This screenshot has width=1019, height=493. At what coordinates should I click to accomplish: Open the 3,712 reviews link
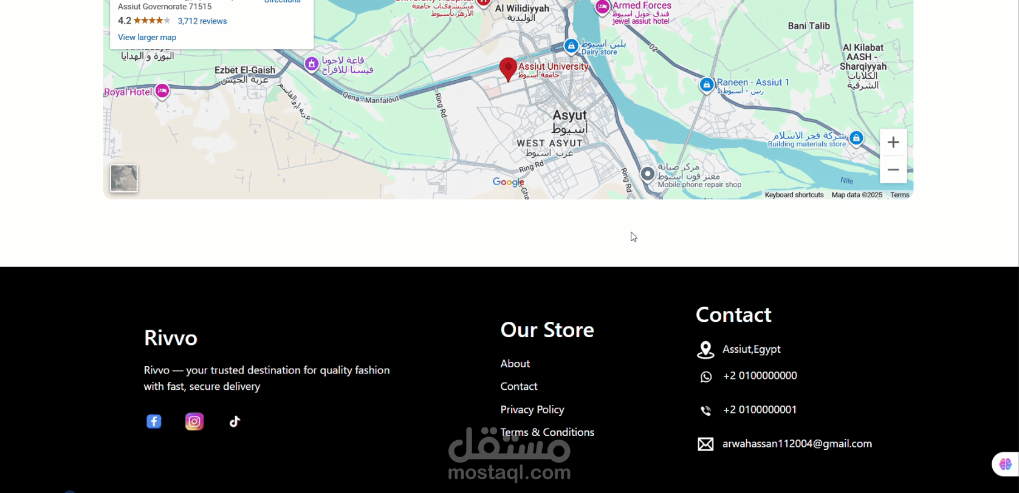202,21
